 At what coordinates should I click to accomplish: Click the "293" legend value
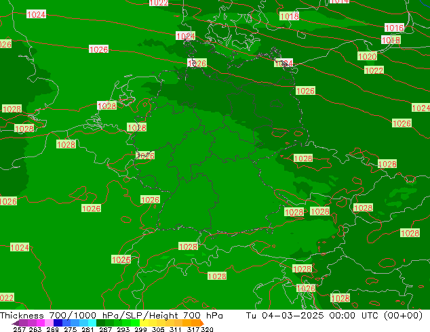(x=123, y=329)
